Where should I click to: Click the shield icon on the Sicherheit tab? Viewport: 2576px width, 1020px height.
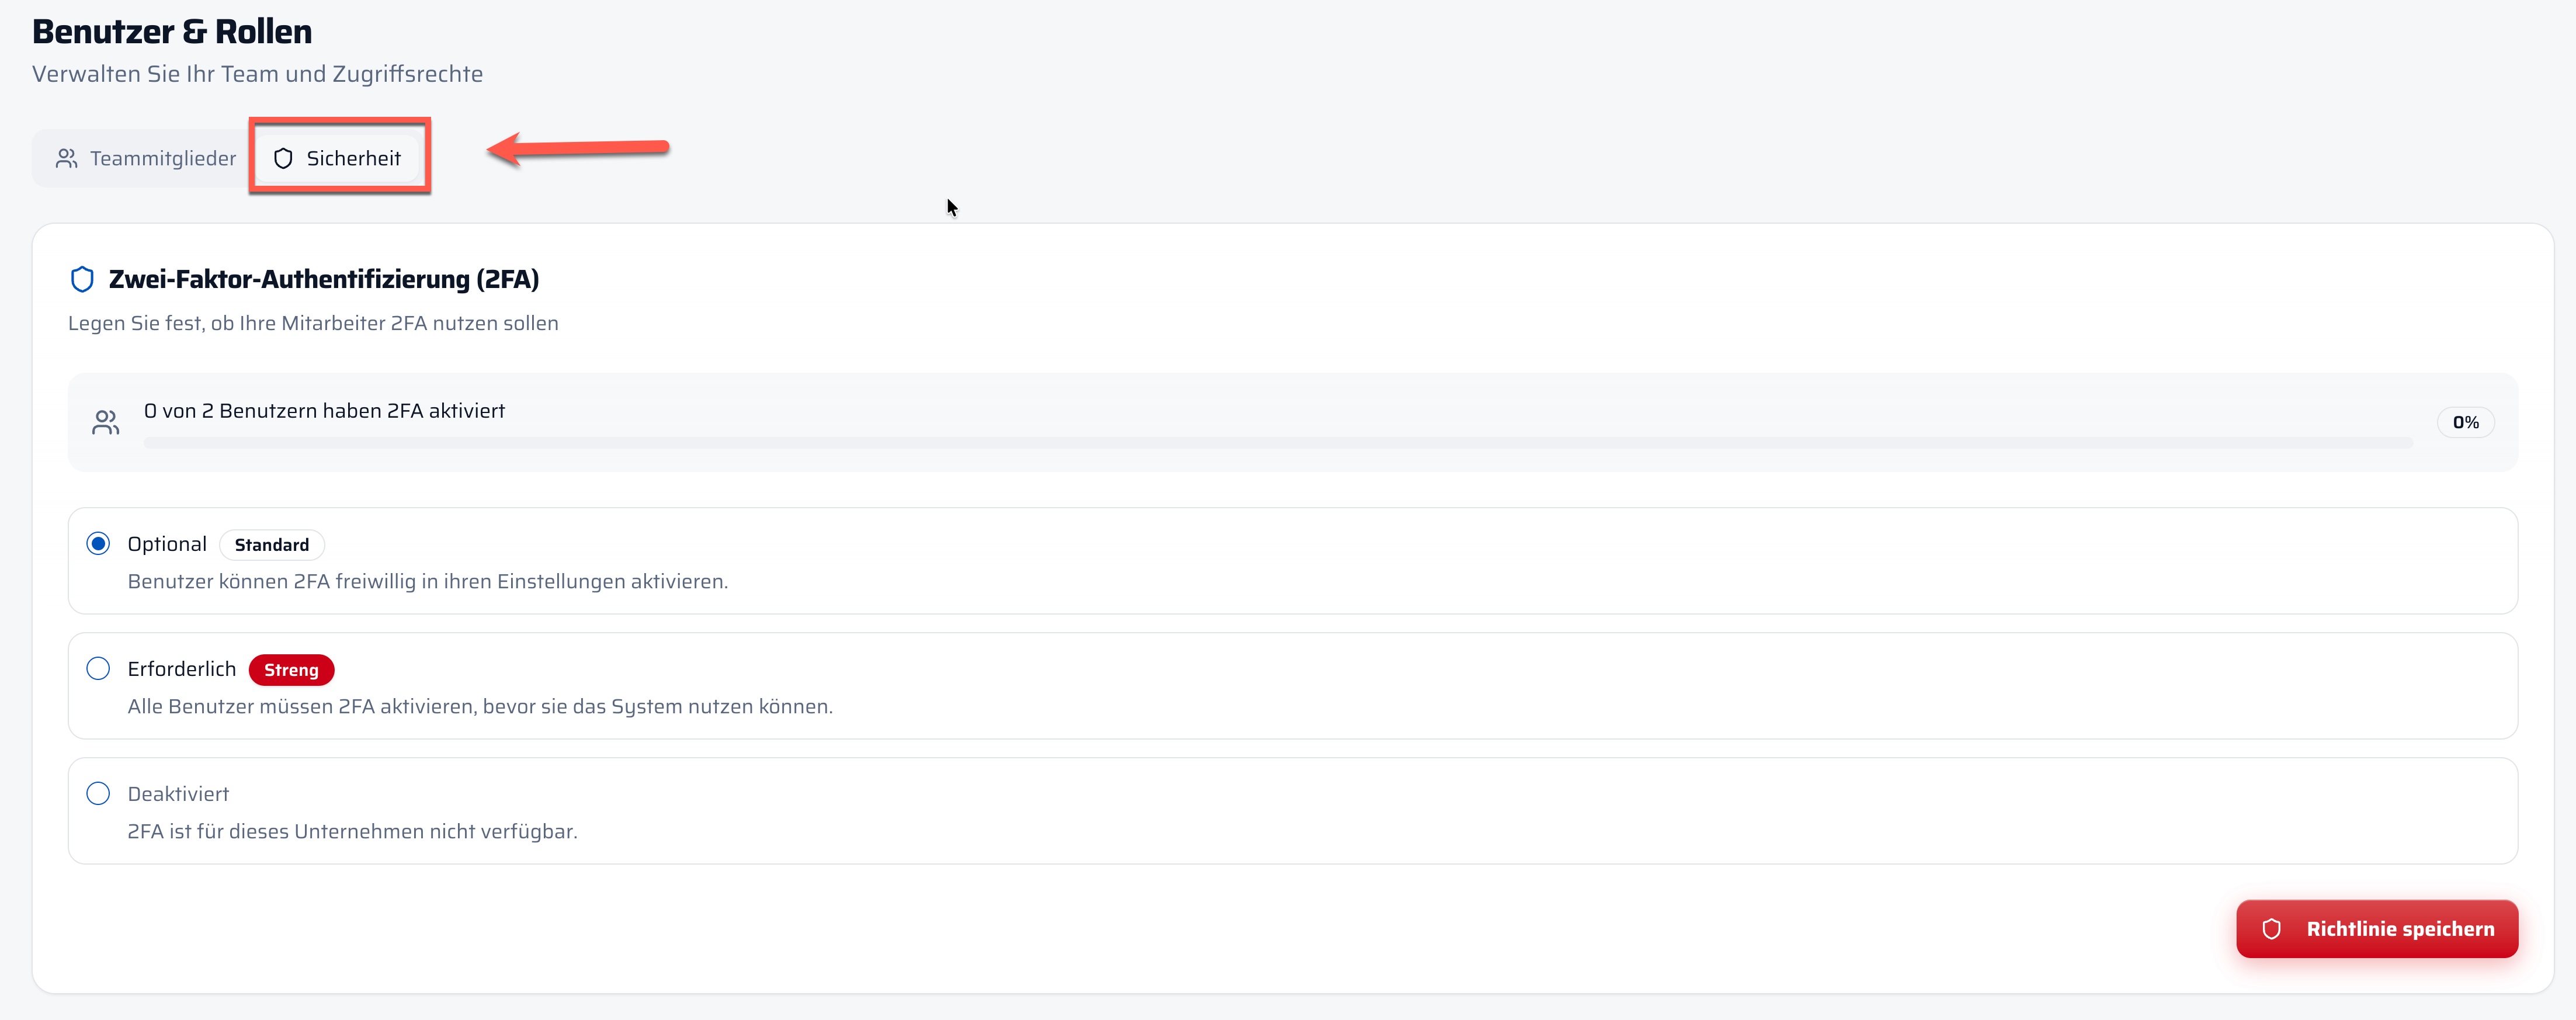coord(283,158)
